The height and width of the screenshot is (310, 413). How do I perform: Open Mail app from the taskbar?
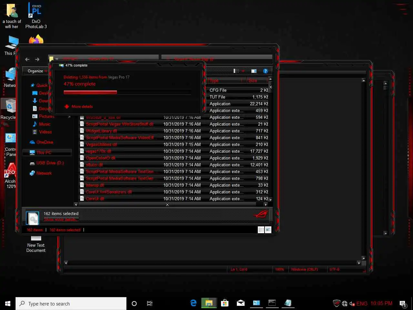click(x=241, y=303)
